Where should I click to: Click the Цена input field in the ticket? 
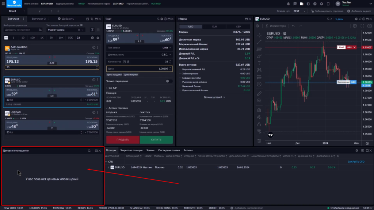(139, 69)
